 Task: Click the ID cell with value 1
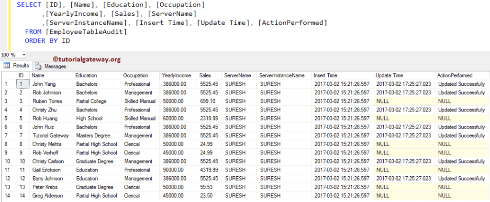tap(22, 84)
